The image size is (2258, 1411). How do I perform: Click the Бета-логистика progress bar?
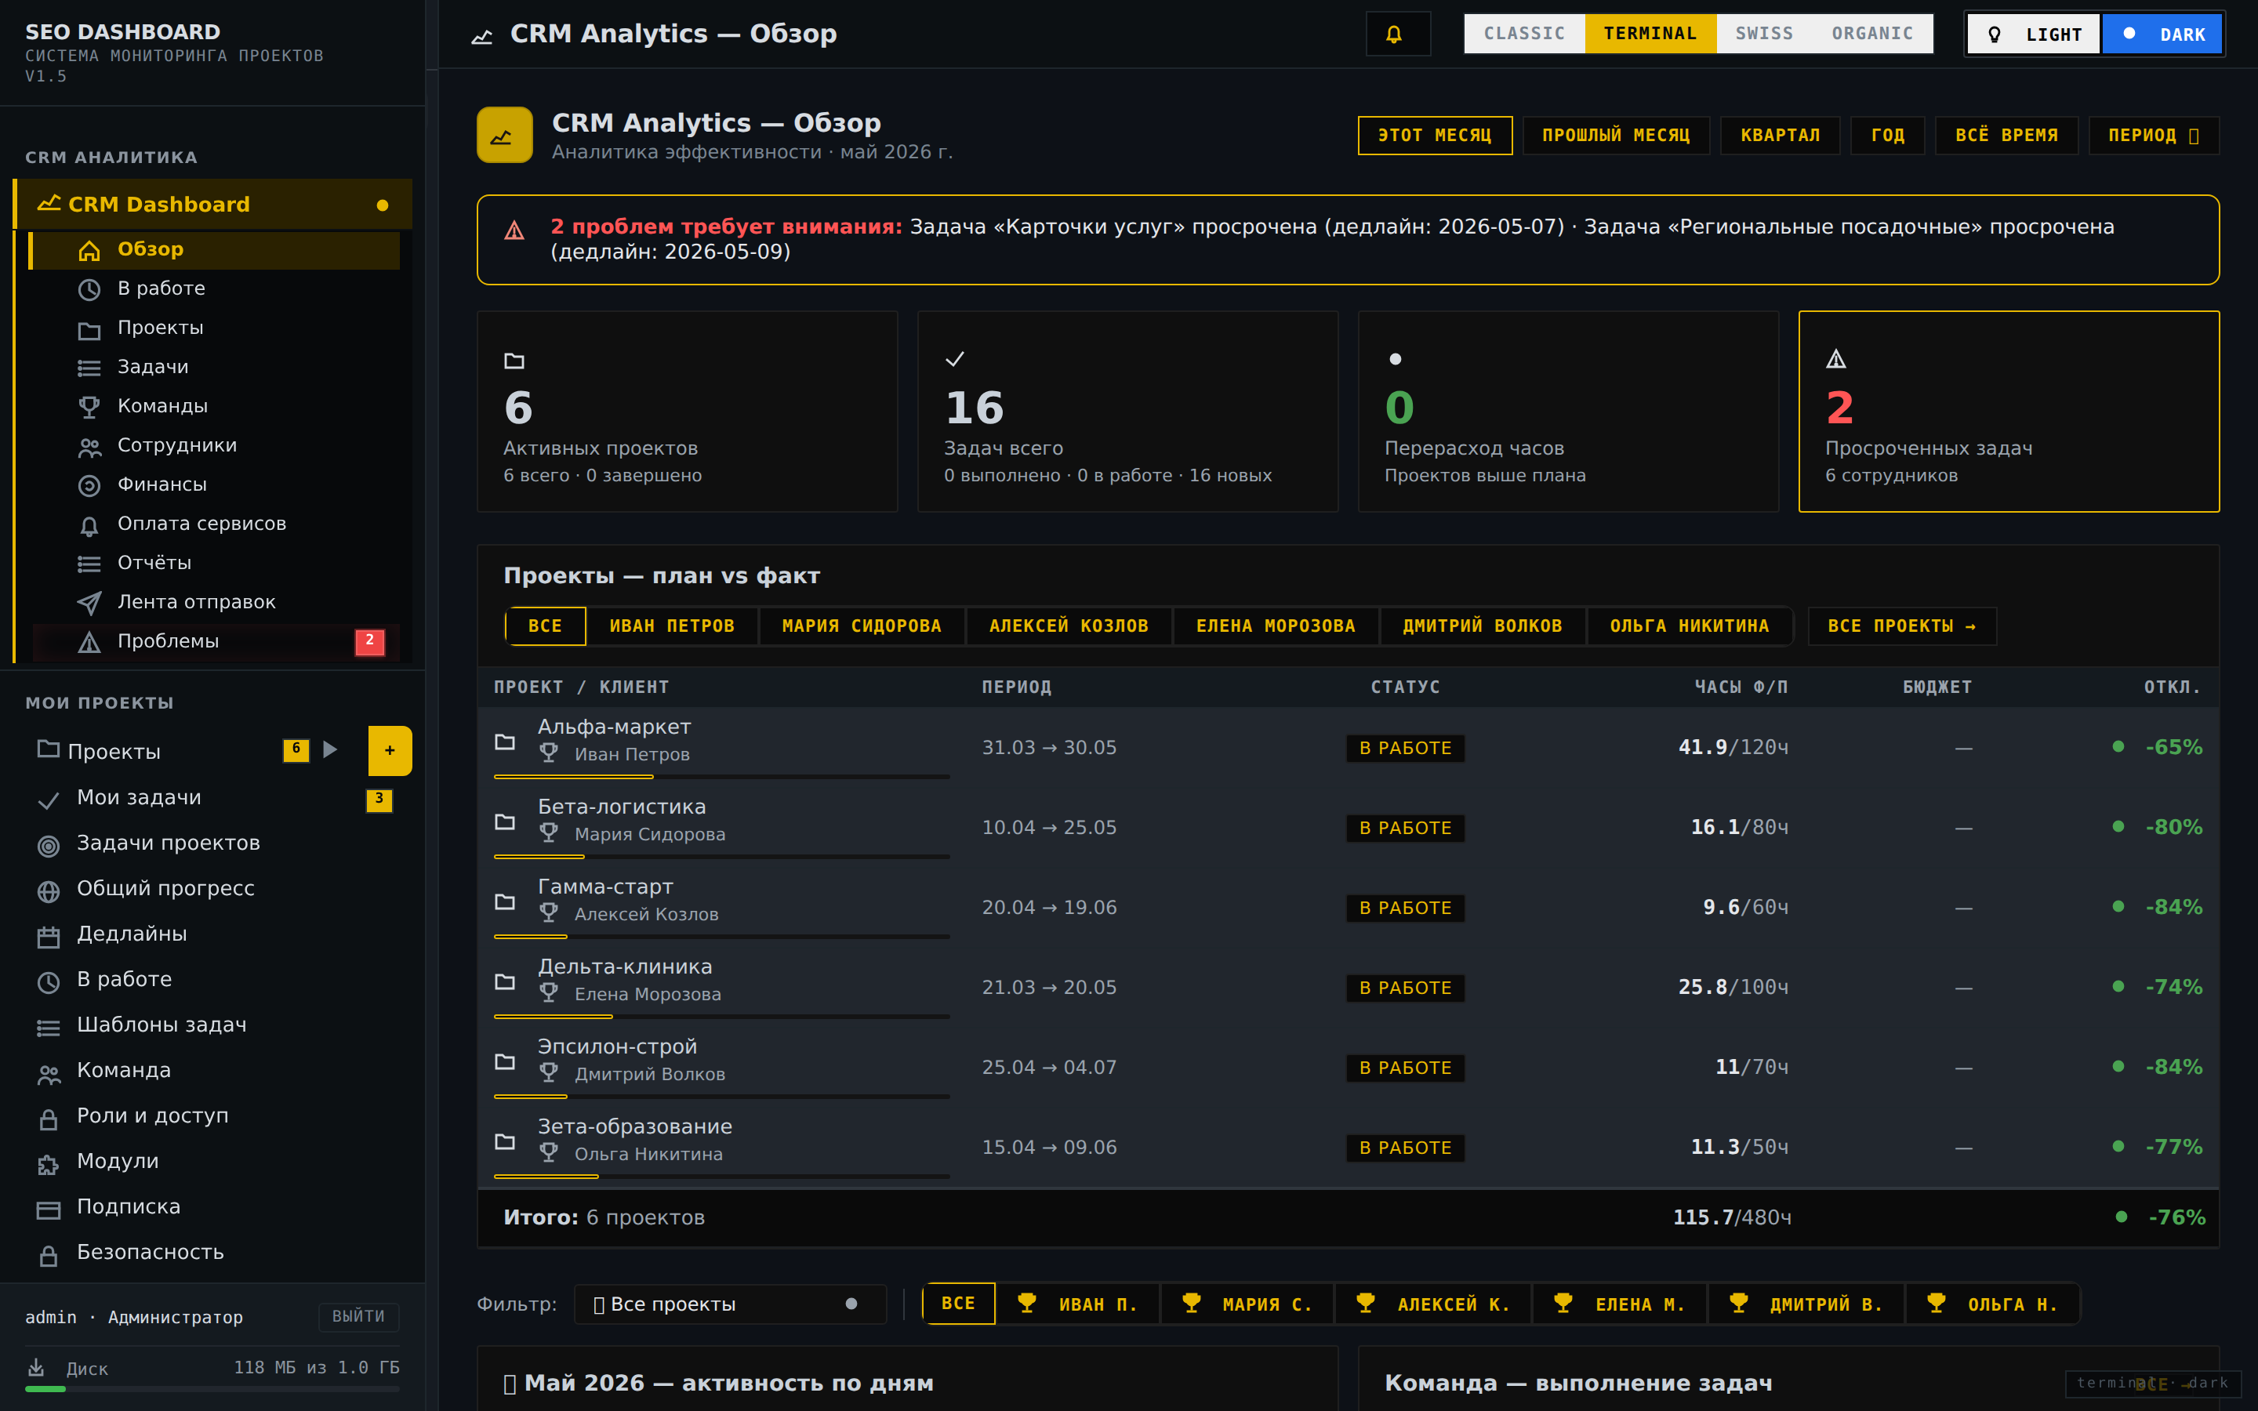721,857
